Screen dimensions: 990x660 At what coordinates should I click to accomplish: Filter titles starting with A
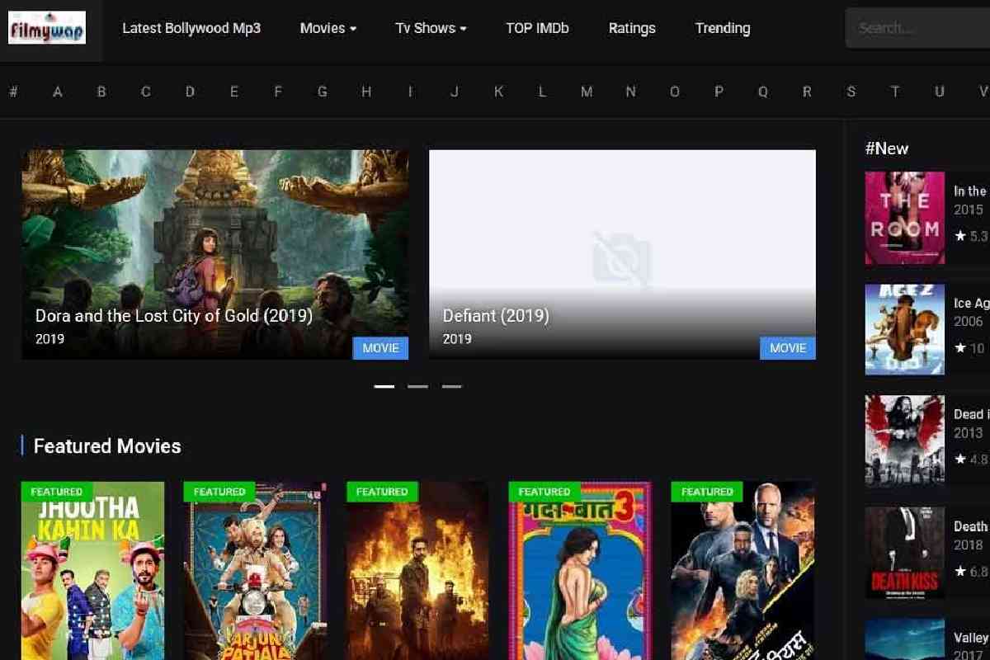pos(58,92)
